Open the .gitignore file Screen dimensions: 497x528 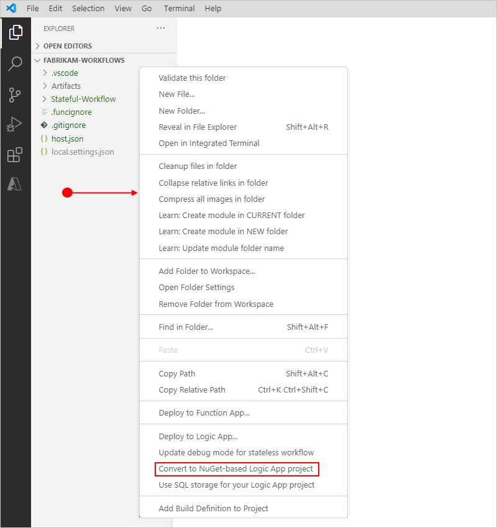[x=69, y=125]
